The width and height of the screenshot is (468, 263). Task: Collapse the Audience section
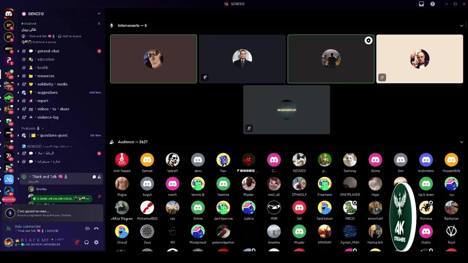(x=461, y=142)
